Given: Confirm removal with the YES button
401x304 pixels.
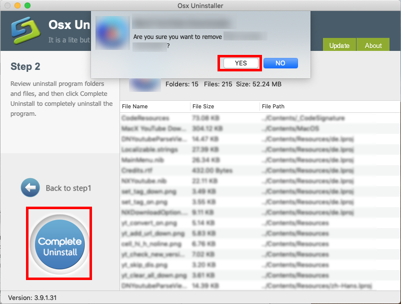Looking at the screenshot, I should click(x=240, y=63).
